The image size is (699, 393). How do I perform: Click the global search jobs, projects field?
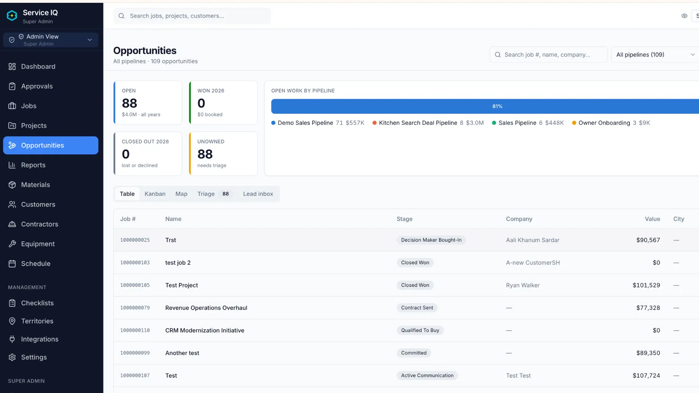click(x=192, y=16)
